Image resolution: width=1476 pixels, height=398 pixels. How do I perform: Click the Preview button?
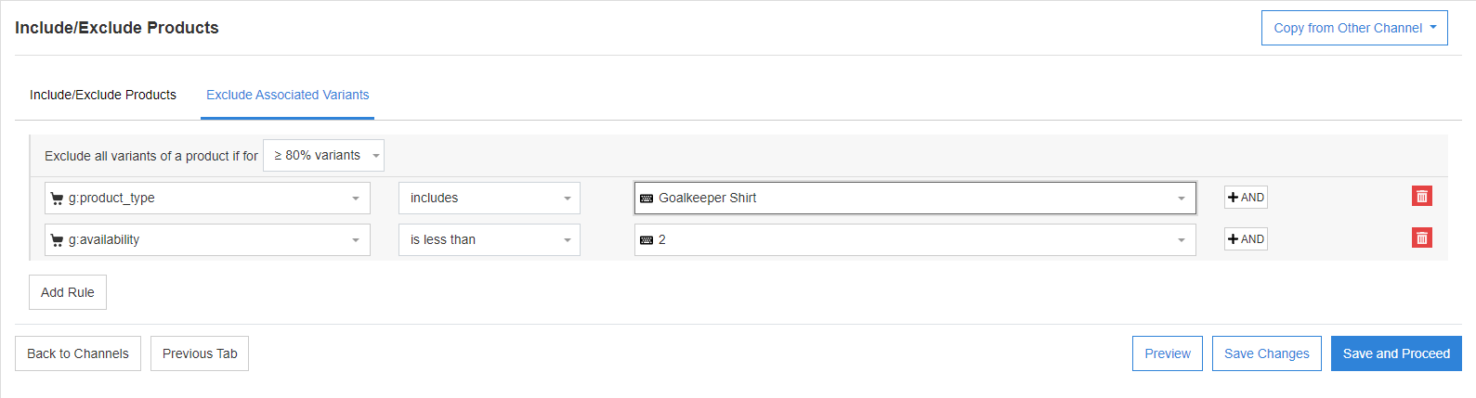[x=1167, y=353]
